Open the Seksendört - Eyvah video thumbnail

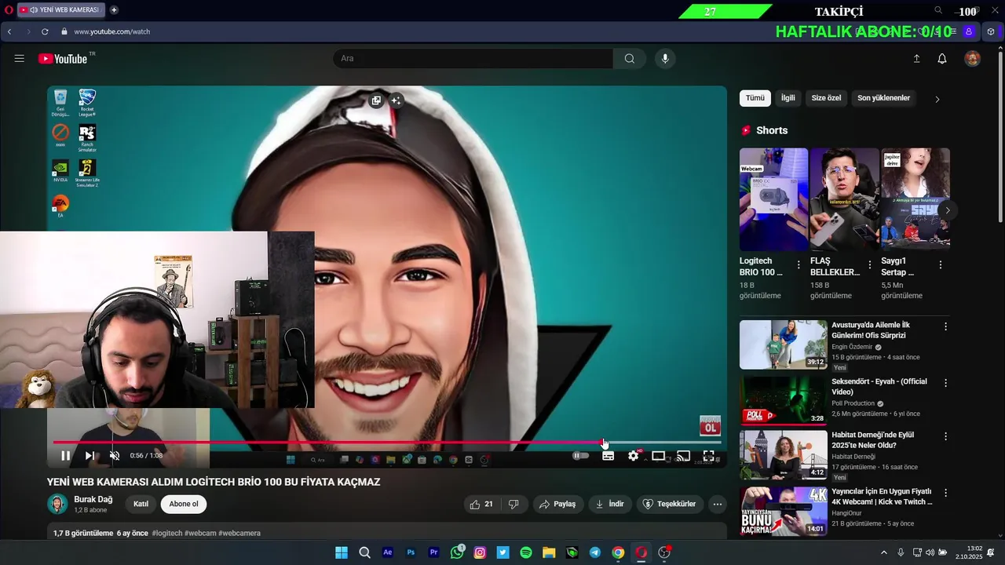(784, 400)
